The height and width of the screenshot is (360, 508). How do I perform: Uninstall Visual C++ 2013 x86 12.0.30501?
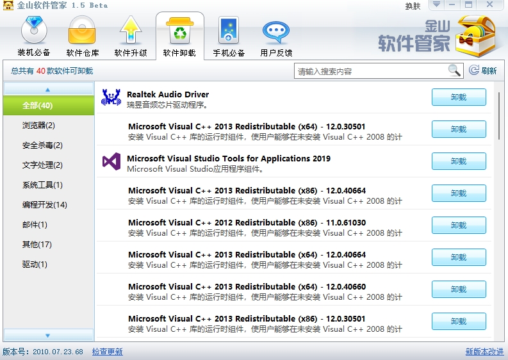459,322
